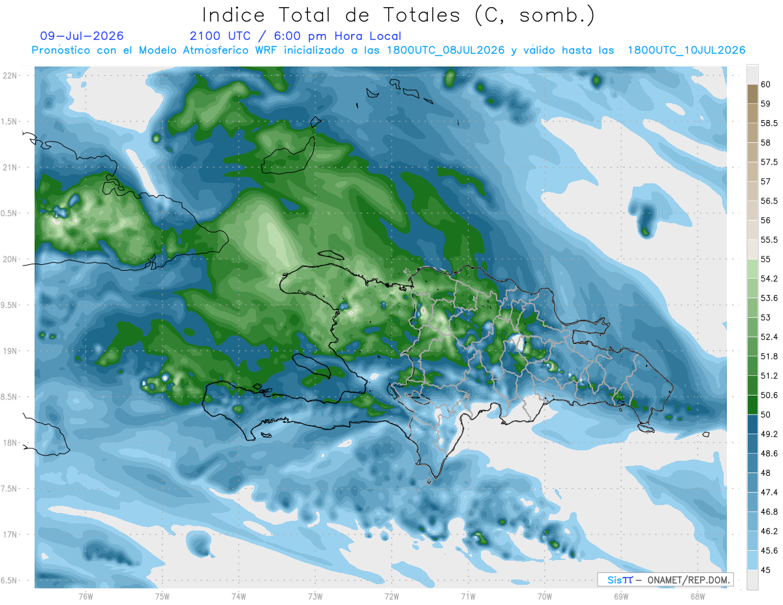
Task: Click the latitude label '17N'
Action: pos(10,535)
